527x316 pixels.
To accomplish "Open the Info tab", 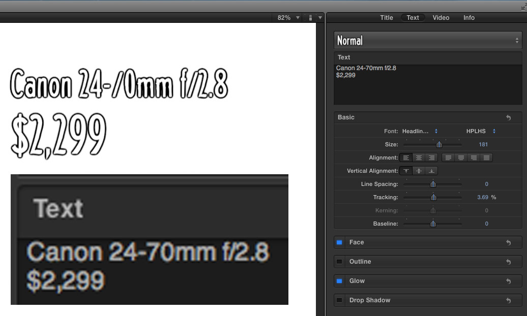I will pyautogui.click(x=469, y=17).
